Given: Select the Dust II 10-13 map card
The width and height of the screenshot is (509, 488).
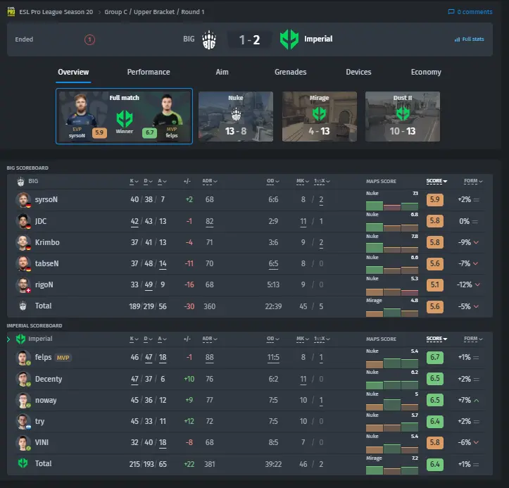Looking at the screenshot, I should tap(403, 117).
